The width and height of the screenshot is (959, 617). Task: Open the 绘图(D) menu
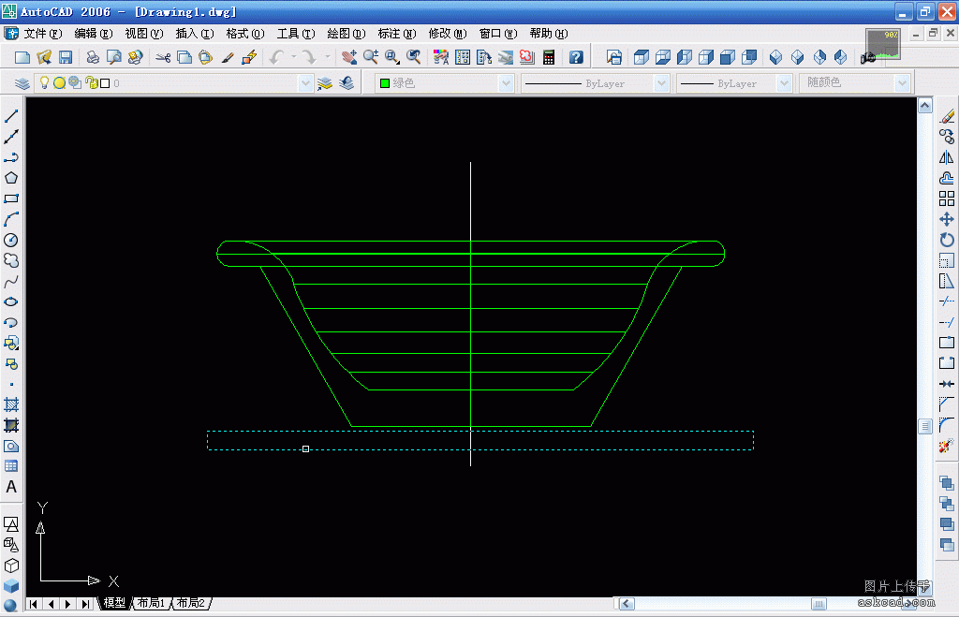tap(347, 34)
